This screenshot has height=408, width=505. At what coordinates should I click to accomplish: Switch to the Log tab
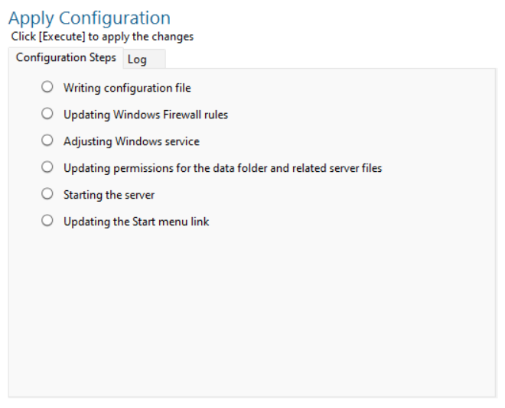pyautogui.click(x=138, y=60)
